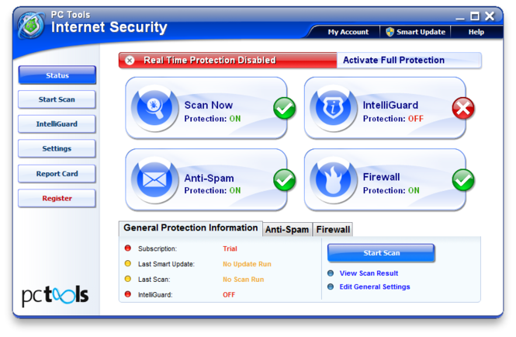516x337 pixels.
Task: Click the yellow dot next to Last Scan
Action: click(128, 279)
